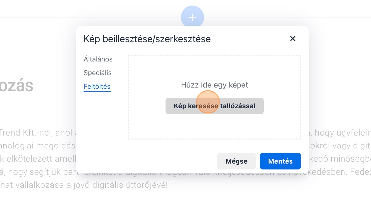Click the "hogy ügyfelein" text at right
This screenshot has width=371, height=207.
point(343,133)
